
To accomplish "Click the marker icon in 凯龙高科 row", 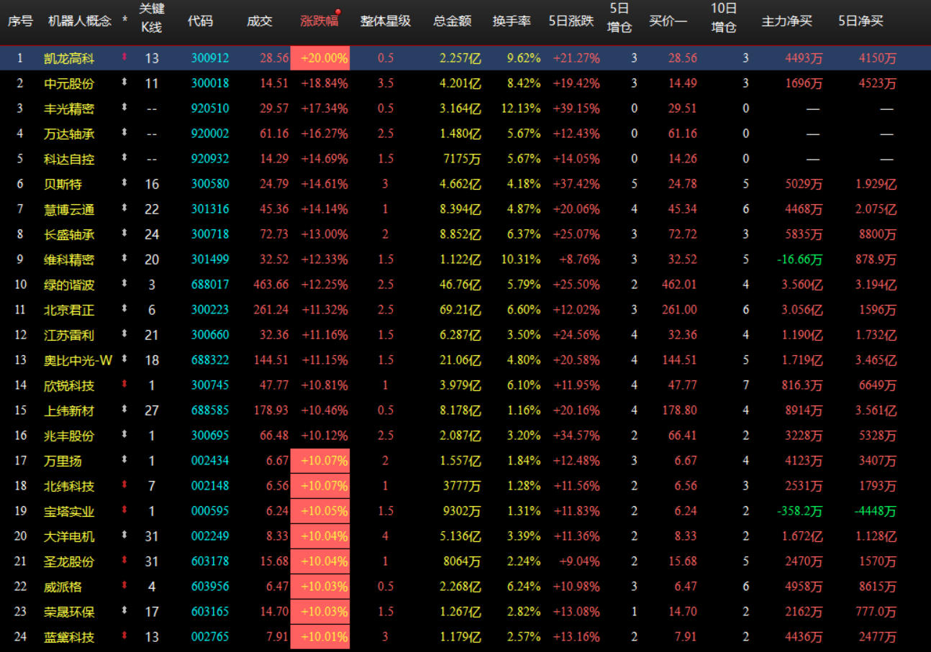I will click(x=124, y=58).
